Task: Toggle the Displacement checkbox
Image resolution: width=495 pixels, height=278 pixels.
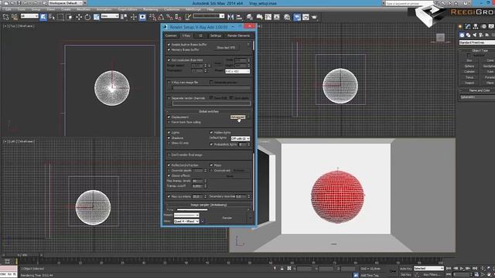Action: 169,117
